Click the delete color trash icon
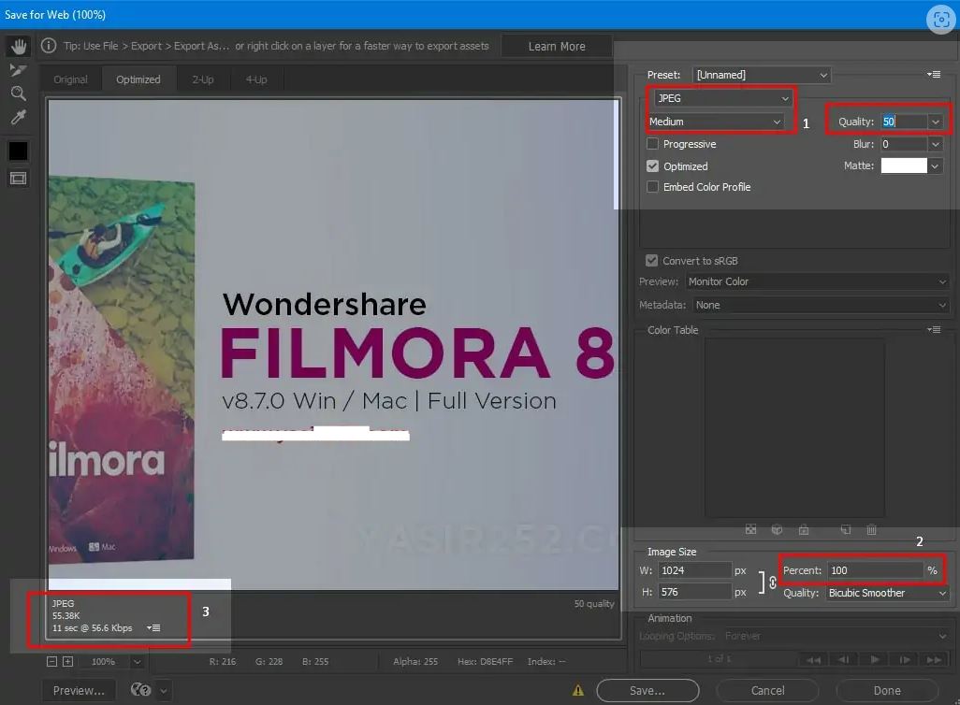The width and height of the screenshot is (960, 705). 872,529
